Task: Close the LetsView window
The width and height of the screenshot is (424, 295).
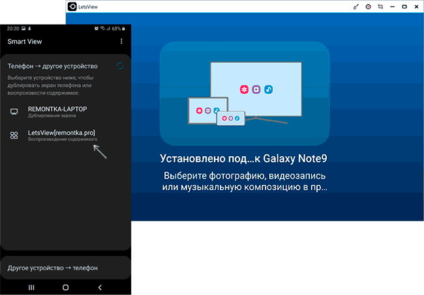Action: [x=416, y=7]
